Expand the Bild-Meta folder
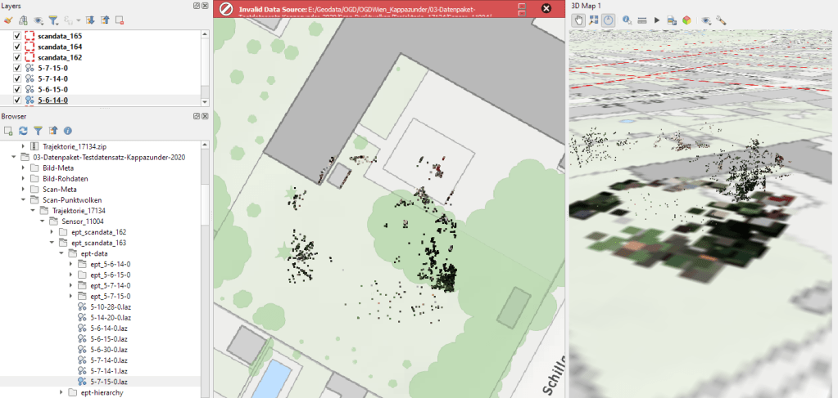This screenshot has height=398, width=838. point(24,168)
